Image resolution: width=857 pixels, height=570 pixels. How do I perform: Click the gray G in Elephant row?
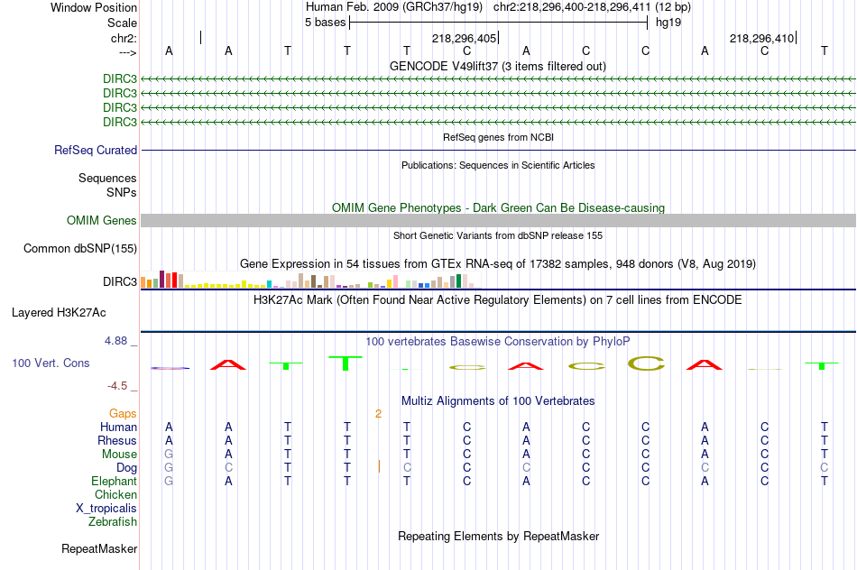pos(169,482)
